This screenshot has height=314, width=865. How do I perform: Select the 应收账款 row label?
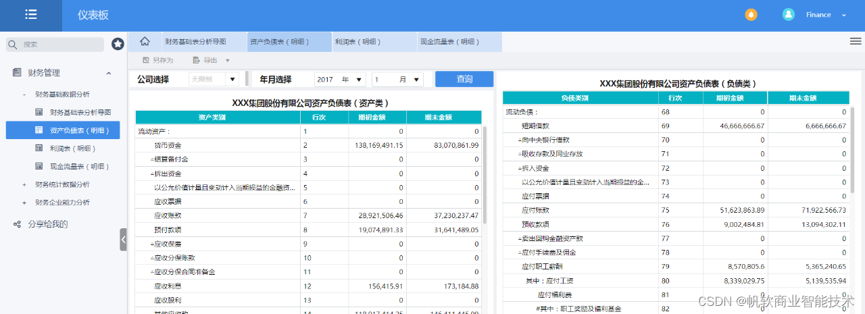168,215
